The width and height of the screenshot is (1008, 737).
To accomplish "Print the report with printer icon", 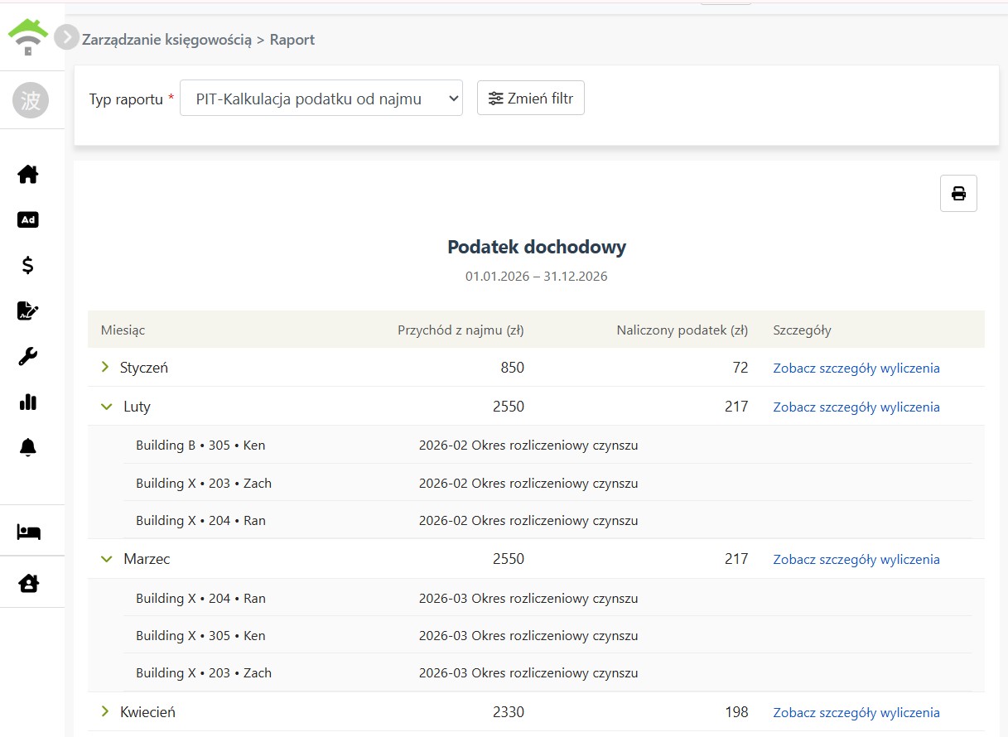I will pyautogui.click(x=958, y=194).
